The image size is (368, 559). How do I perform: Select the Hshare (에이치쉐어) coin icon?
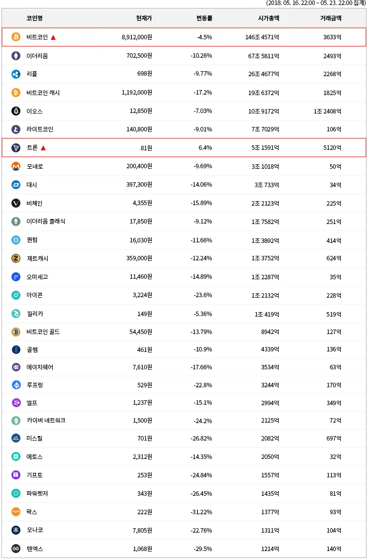pos(16,367)
